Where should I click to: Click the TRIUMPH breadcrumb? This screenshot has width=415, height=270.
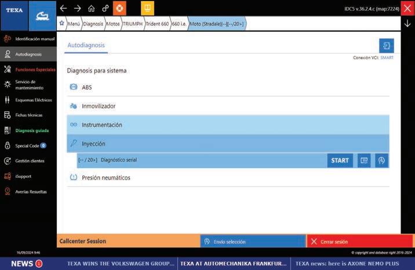point(133,24)
